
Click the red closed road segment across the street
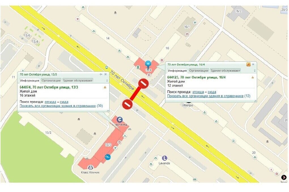[x=135, y=94]
